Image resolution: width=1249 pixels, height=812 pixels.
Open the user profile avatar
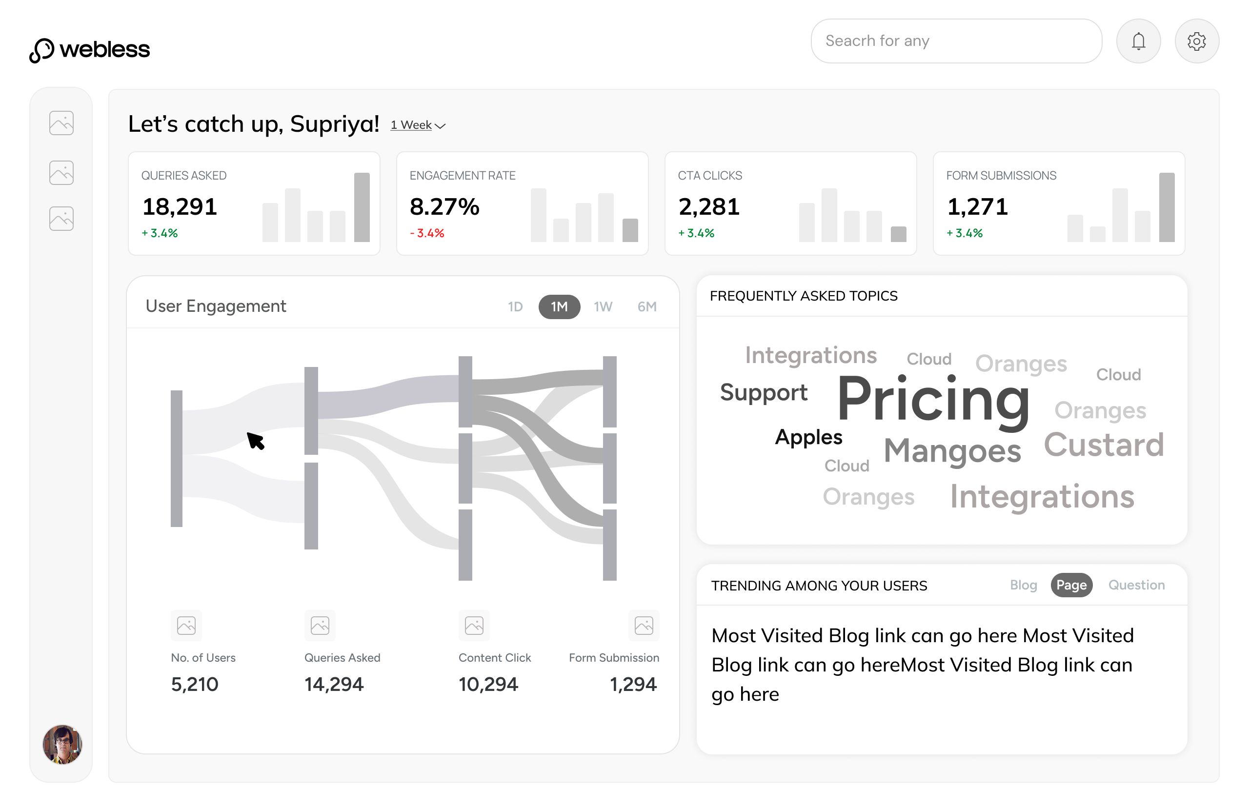pos(62,744)
